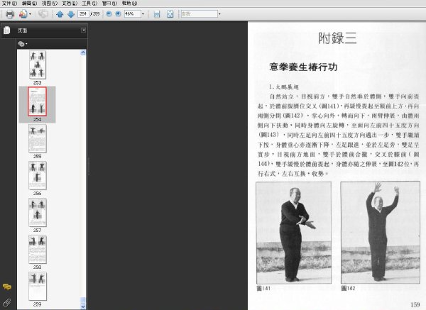The width and height of the screenshot is (426, 310).
Task: Click the grayed-out globe toolbar icon
Action: (43, 14)
